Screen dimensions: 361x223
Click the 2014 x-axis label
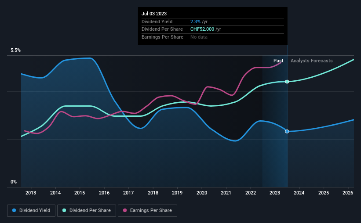pyautogui.click(x=55, y=193)
